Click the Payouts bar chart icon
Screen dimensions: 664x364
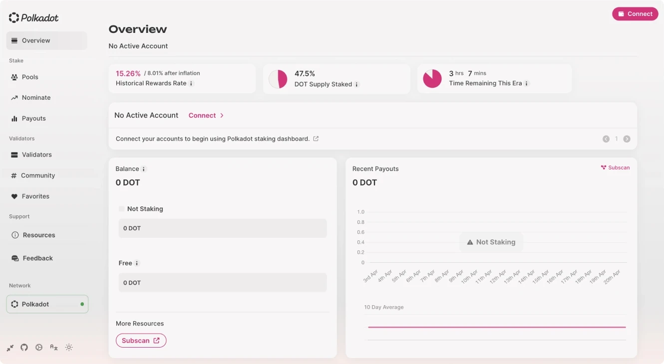pyautogui.click(x=14, y=119)
